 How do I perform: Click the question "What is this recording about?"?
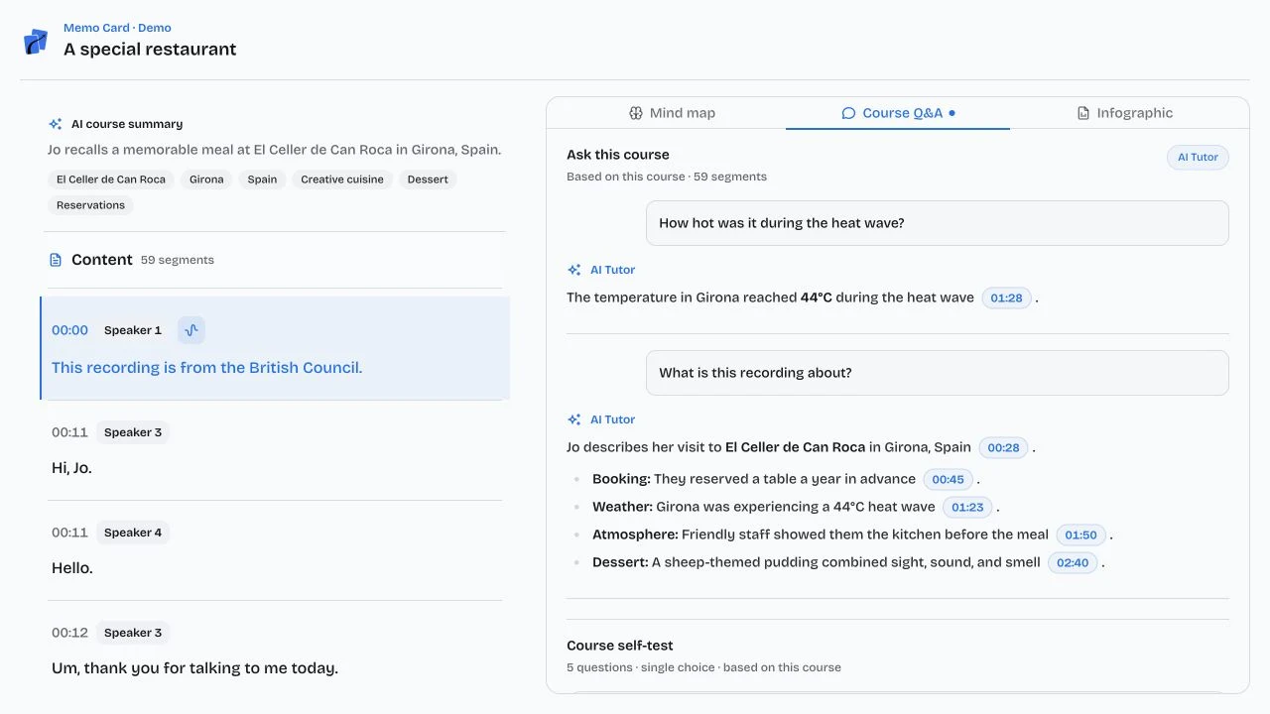[938, 373]
